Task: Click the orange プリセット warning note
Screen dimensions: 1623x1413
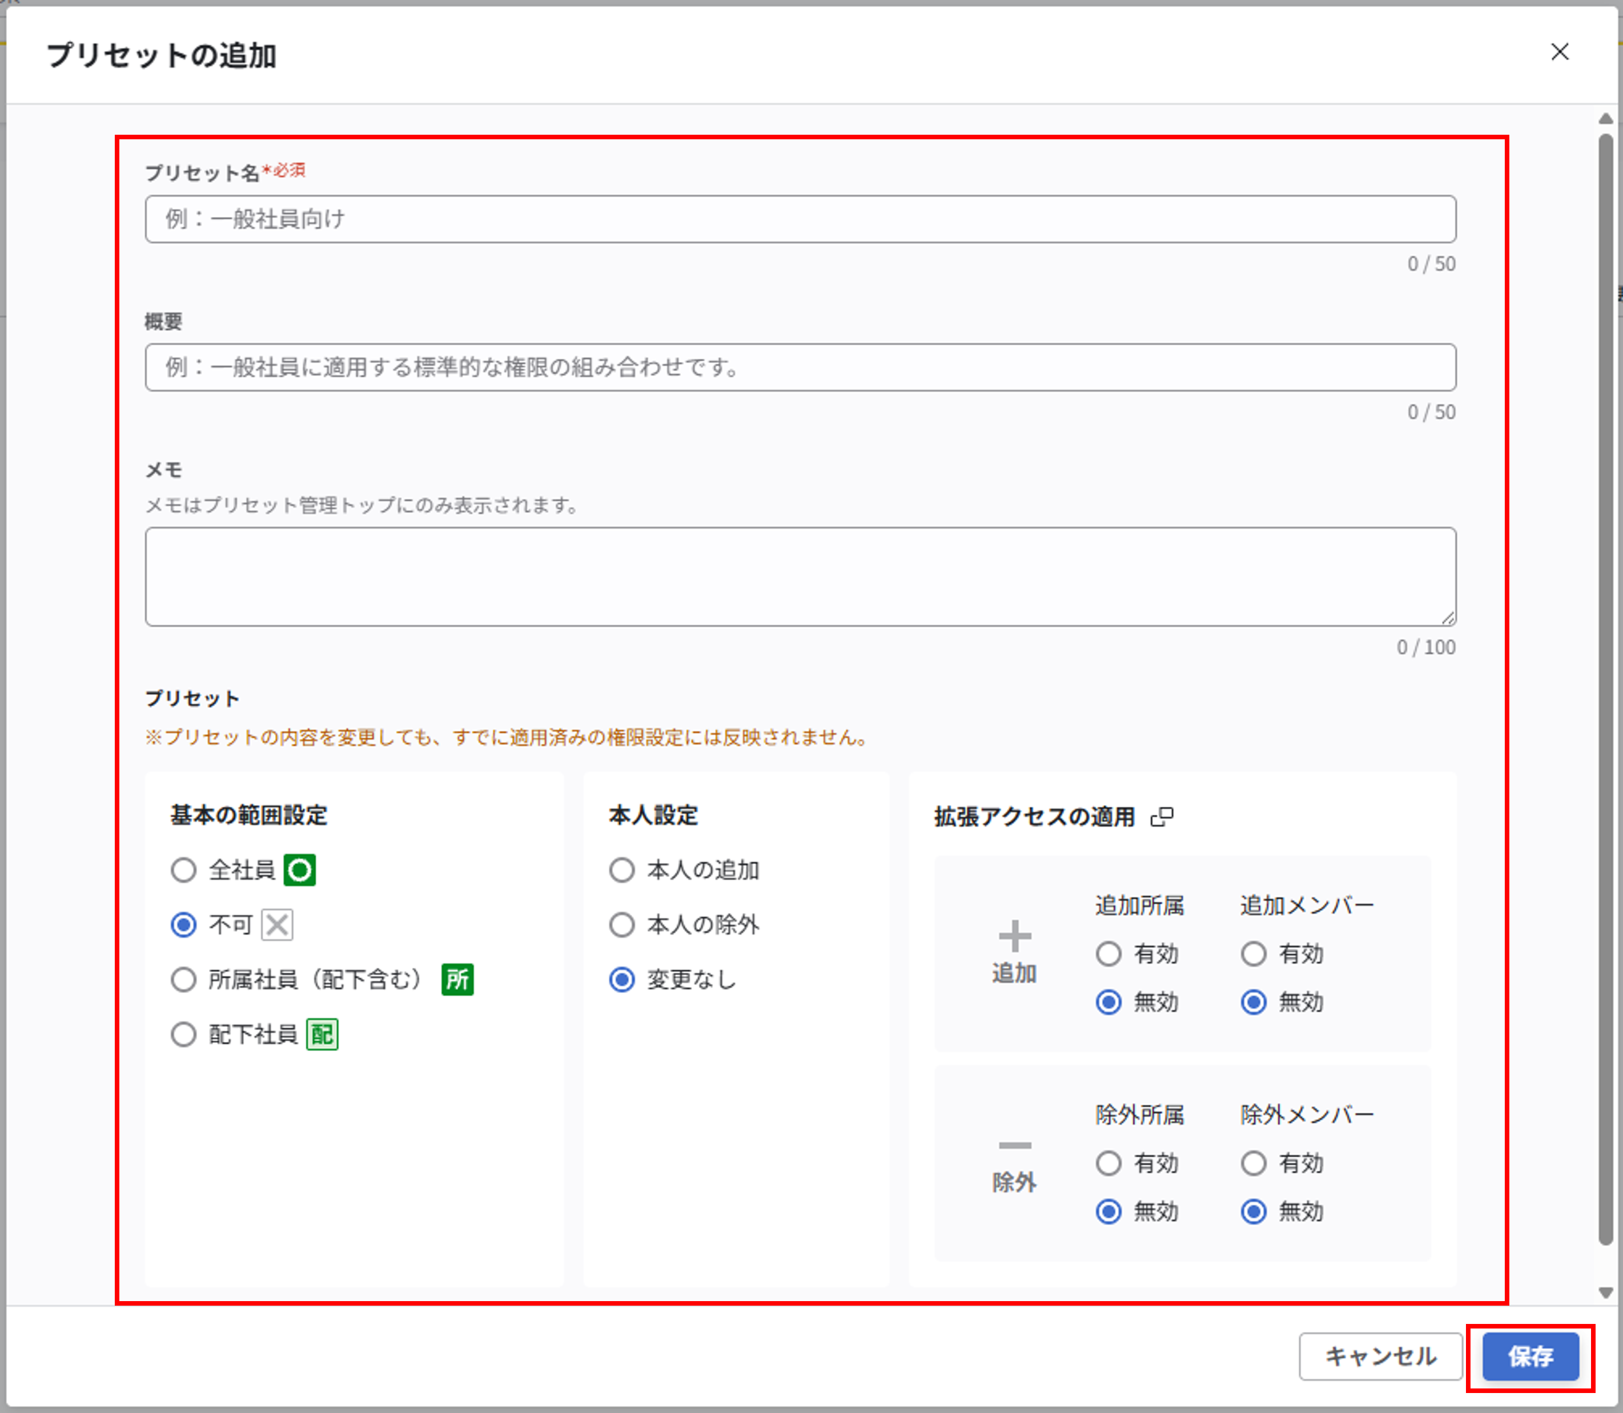Action: coord(507,738)
